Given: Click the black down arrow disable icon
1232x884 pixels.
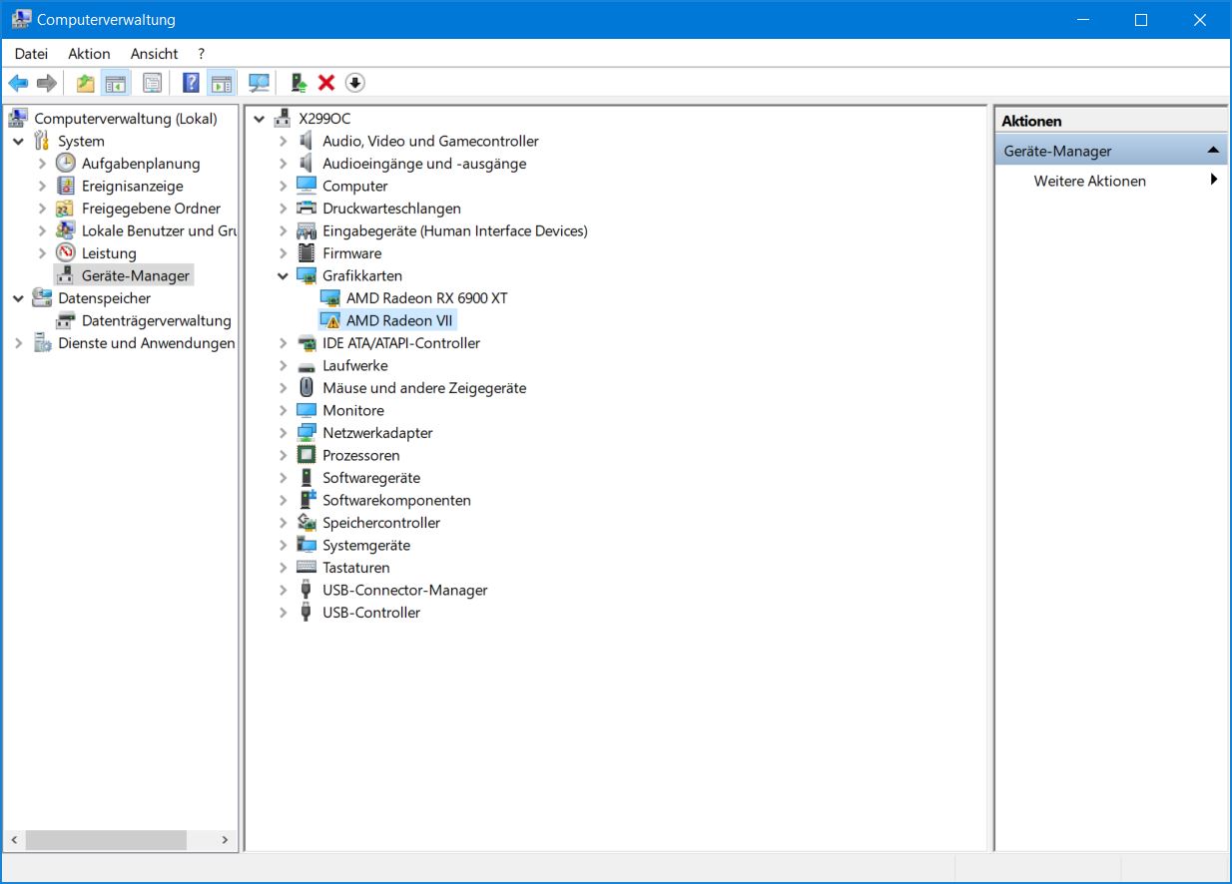Looking at the screenshot, I should pyautogui.click(x=354, y=83).
